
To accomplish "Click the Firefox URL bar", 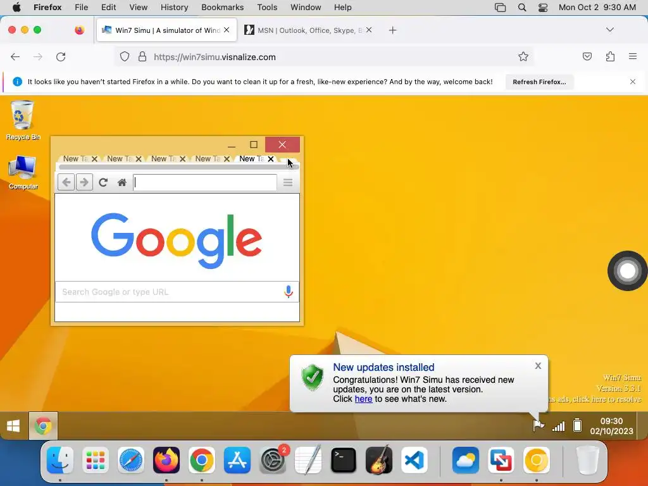I will pyautogui.click(x=325, y=57).
